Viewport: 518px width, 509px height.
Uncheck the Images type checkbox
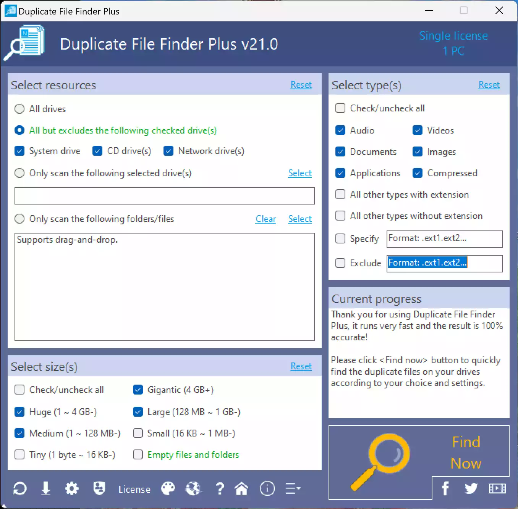(x=418, y=152)
